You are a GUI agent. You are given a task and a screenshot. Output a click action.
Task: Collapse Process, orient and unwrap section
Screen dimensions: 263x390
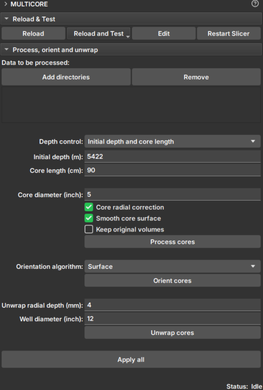(x=7, y=50)
